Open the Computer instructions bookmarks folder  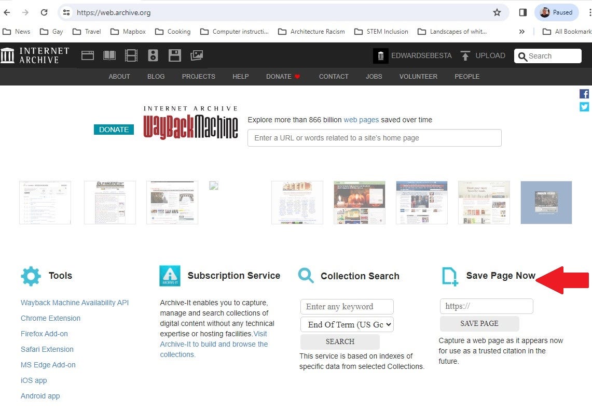[x=235, y=32]
